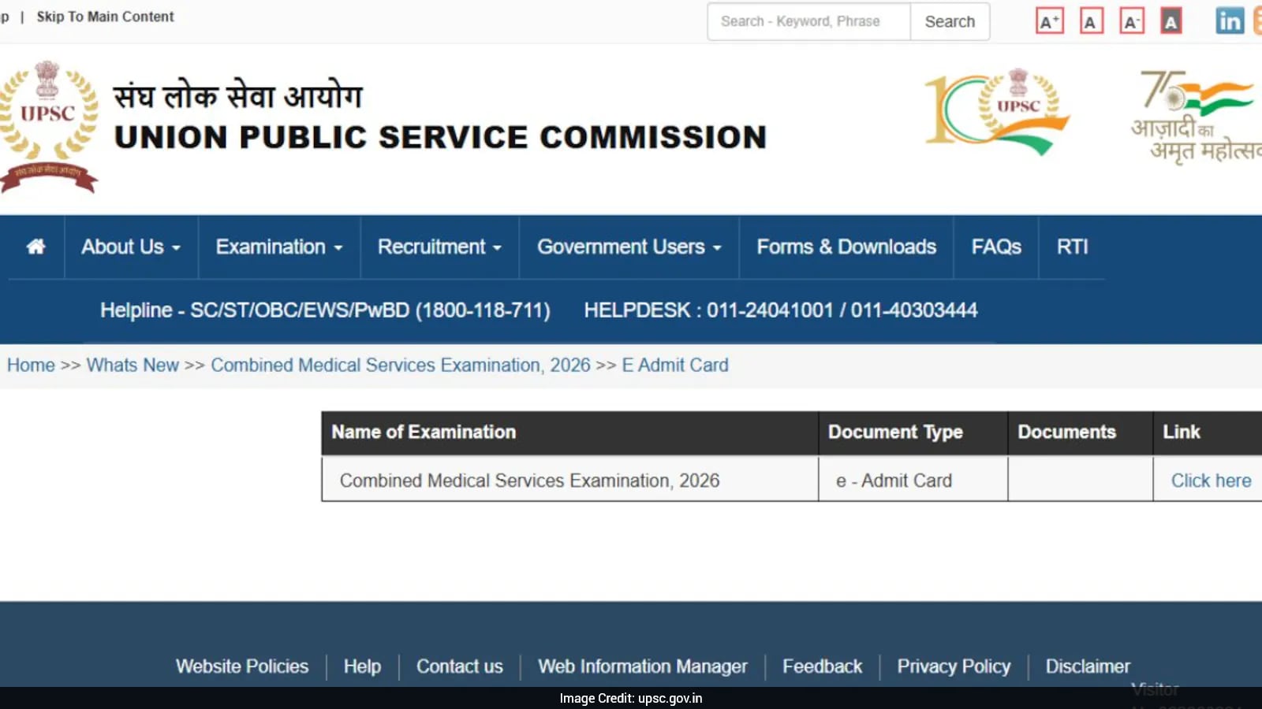The width and height of the screenshot is (1262, 709).
Task: Go to Home breadcrumb link
Action: (x=31, y=365)
